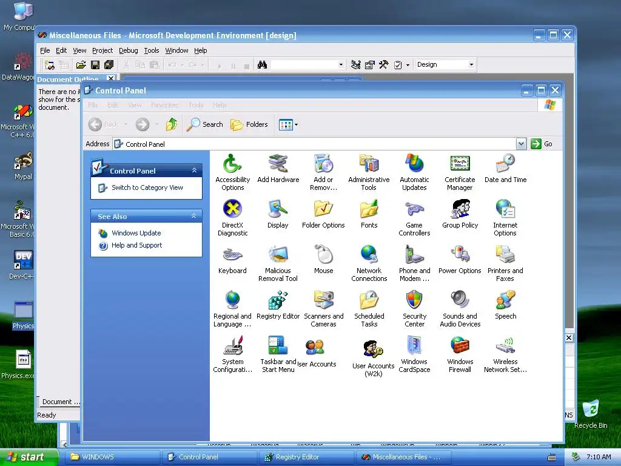Open Date and Time settings
Screen dimensions: 621x466
[505, 169]
